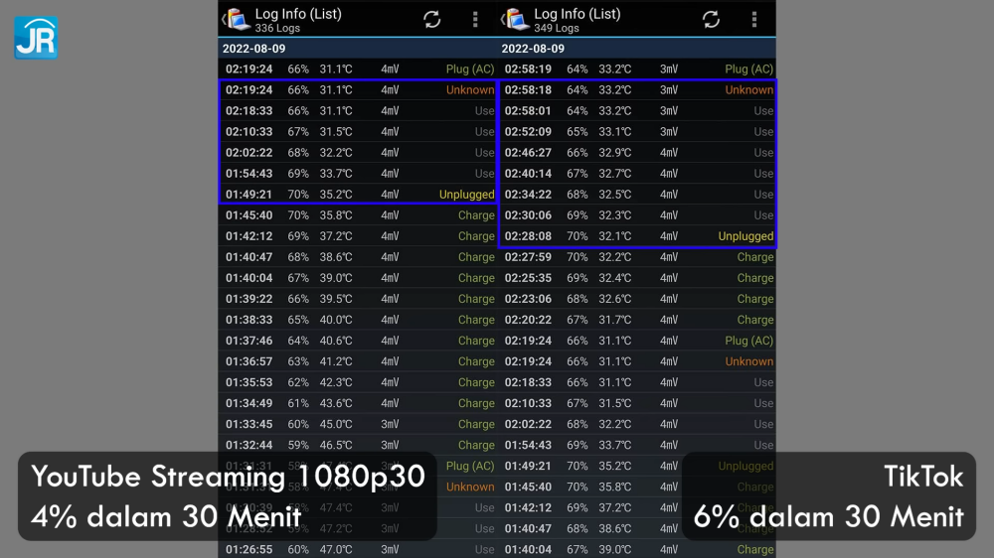The image size is (994, 558).
Task: Tap the 02:27:59 Charge log row
Action: [x=637, y=257]
